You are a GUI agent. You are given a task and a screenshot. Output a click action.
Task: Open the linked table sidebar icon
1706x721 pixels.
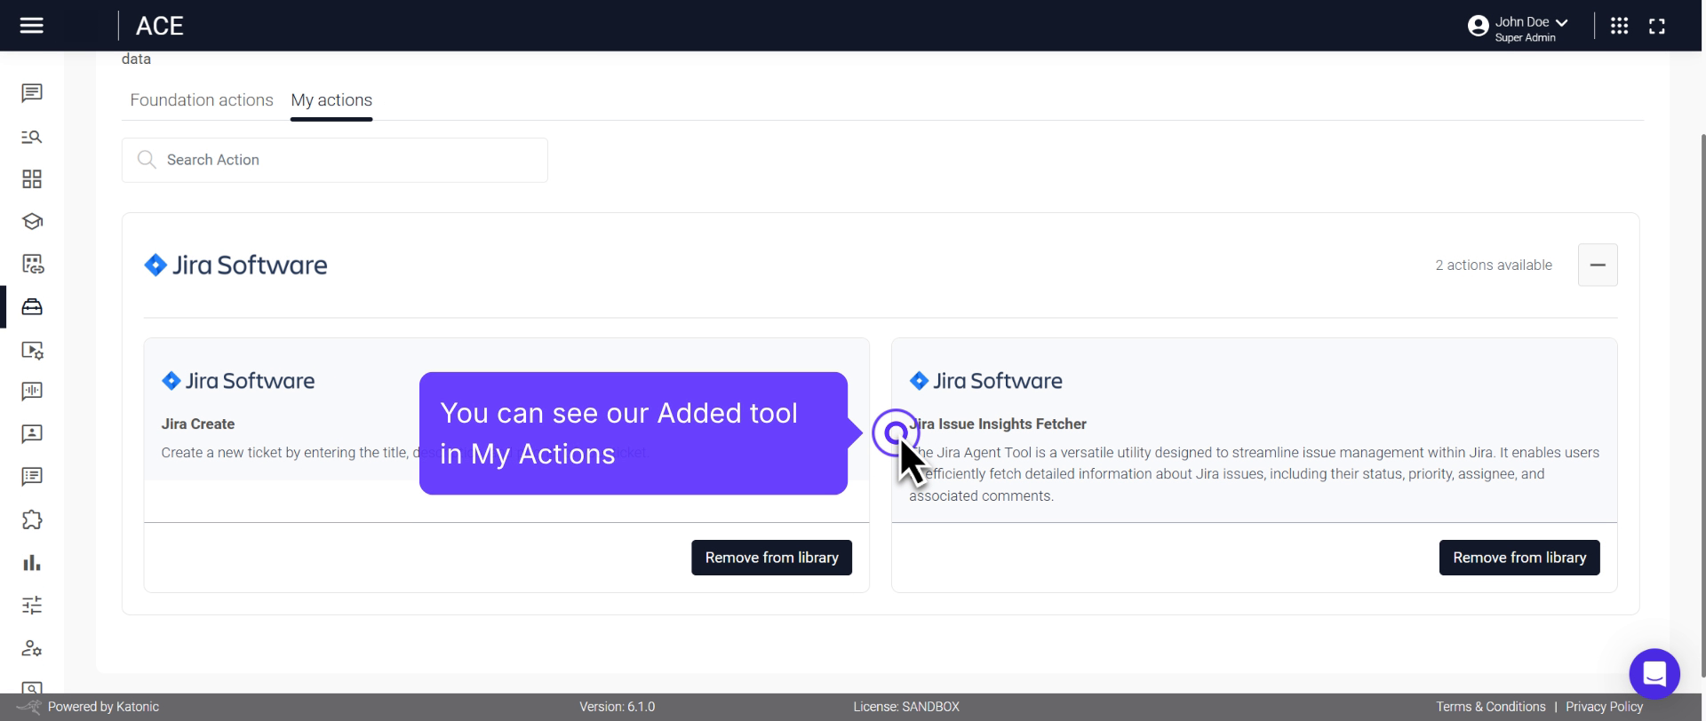(x=32, y=264)
